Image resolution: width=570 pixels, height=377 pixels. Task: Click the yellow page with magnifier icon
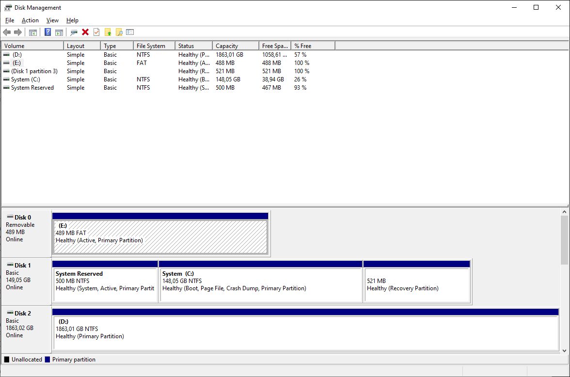[119, 32]
